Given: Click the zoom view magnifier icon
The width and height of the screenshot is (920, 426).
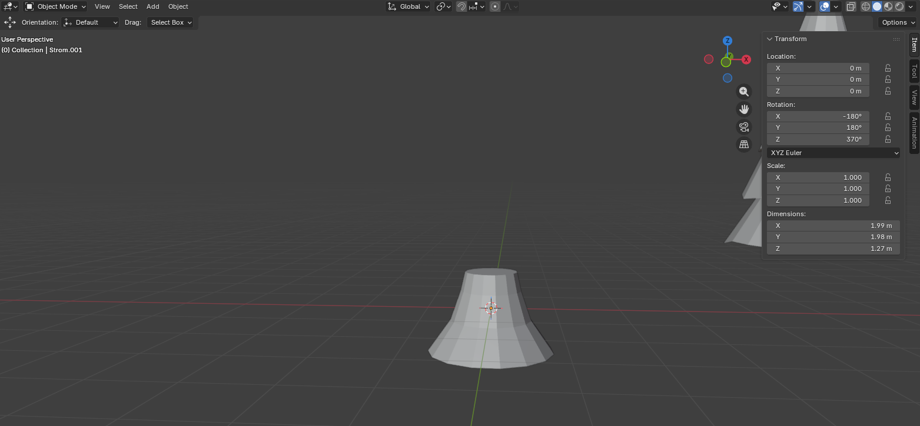Looking at the screenshot, I should click(x=744, y=92).
